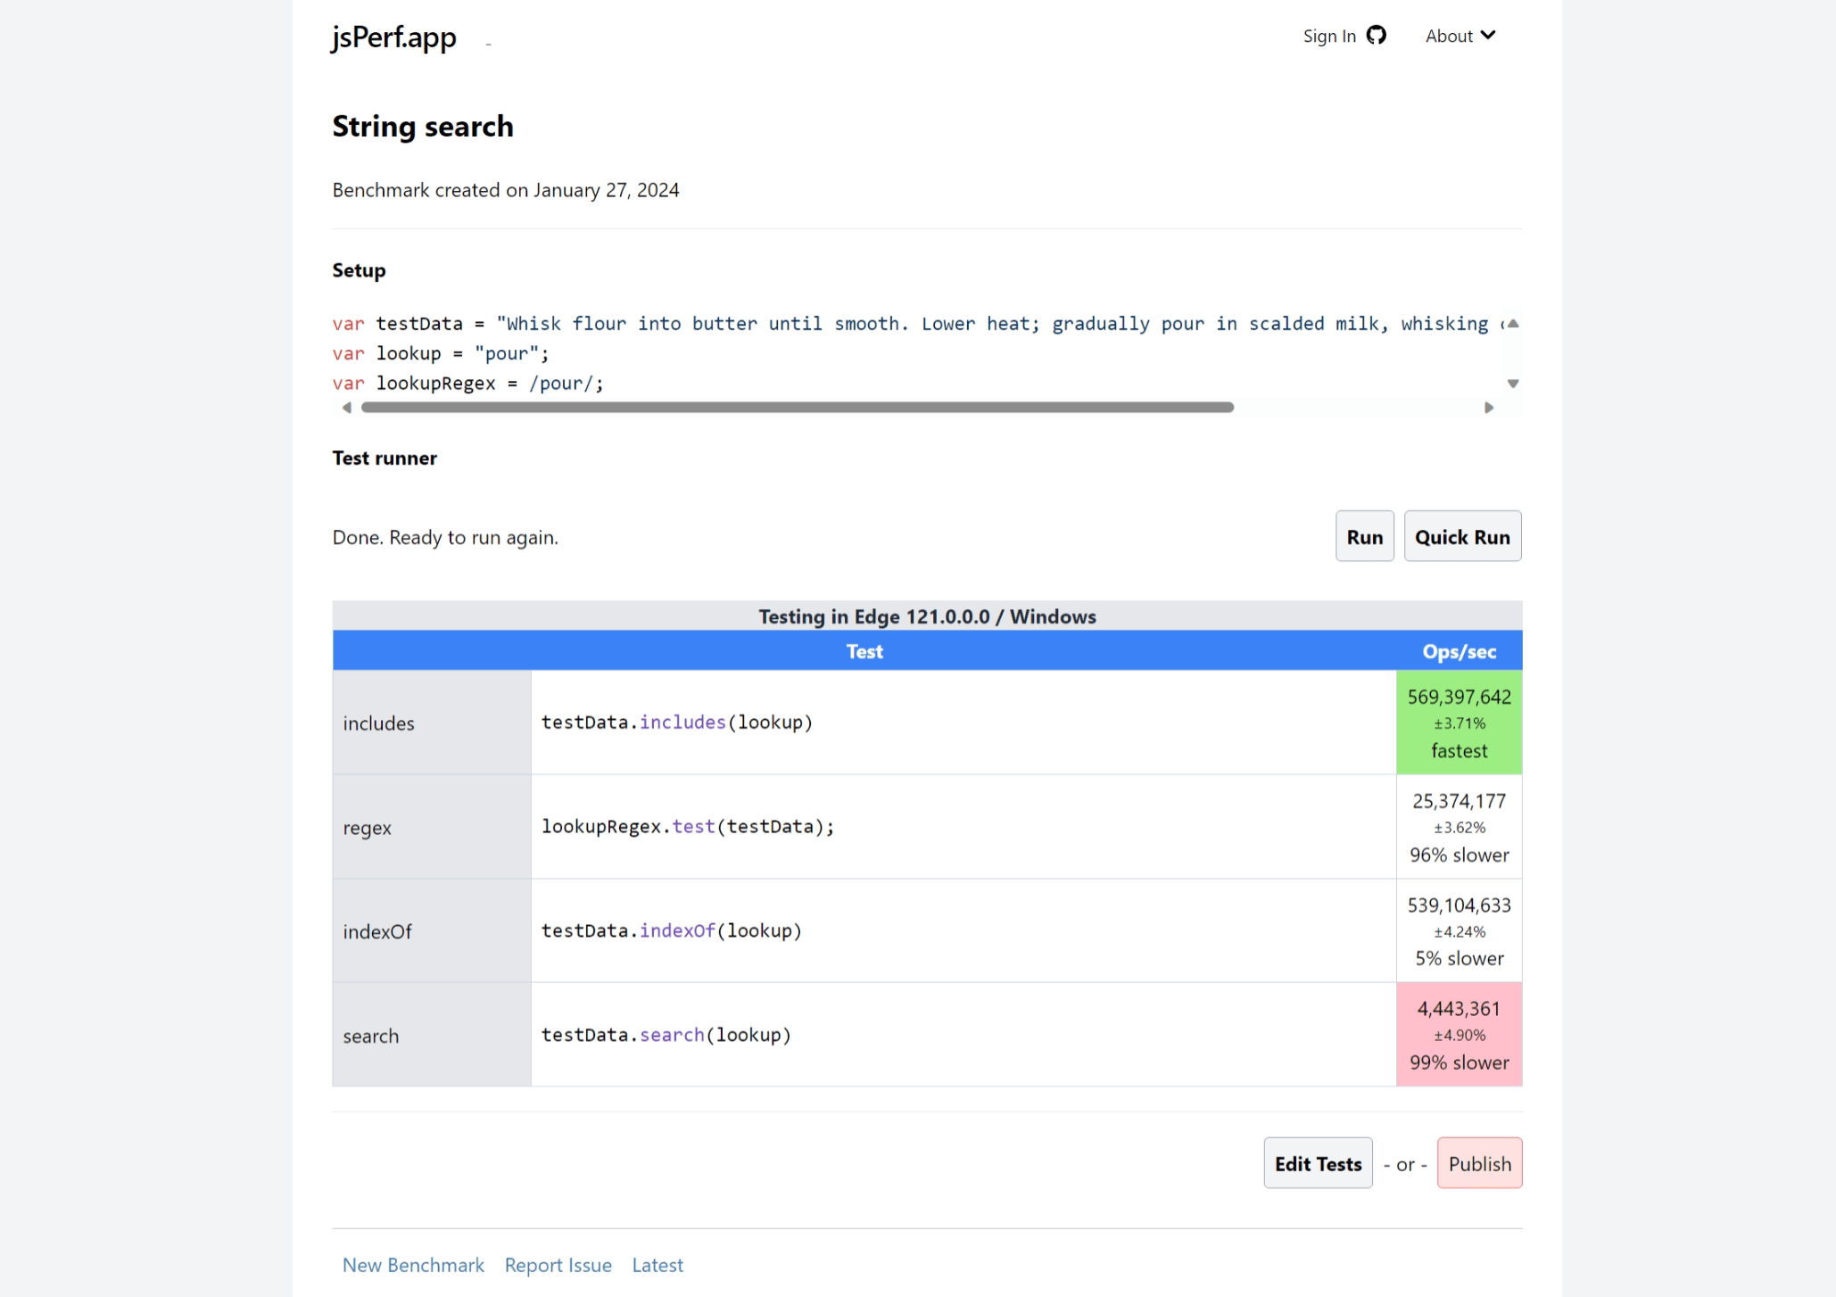The image size is (1836, 1297).
Task: Click the testData.includes(lookup) code cell
Action: pos(963,723)
